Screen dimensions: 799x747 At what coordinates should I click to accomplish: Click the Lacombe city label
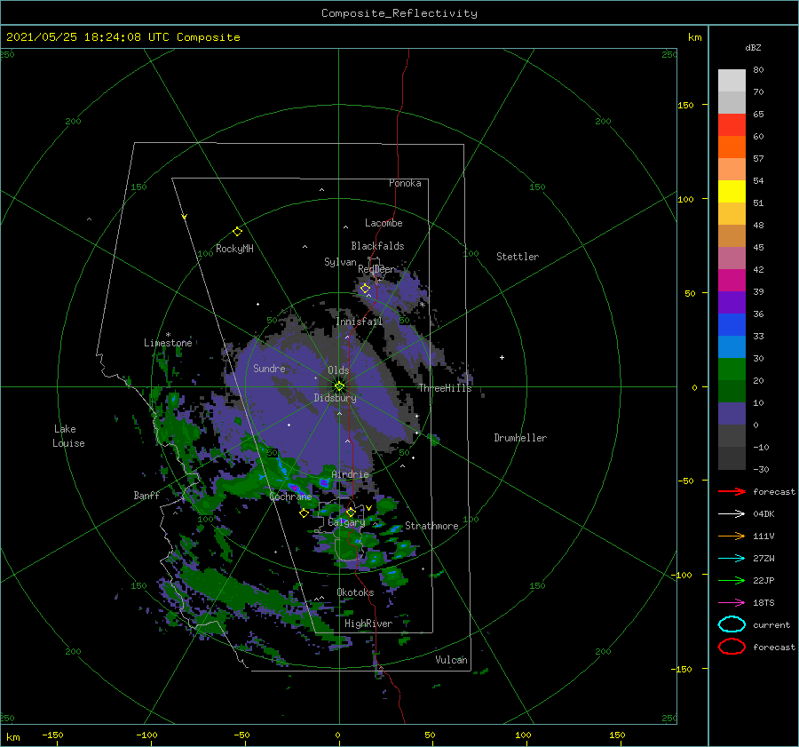[x=384, y=223]
